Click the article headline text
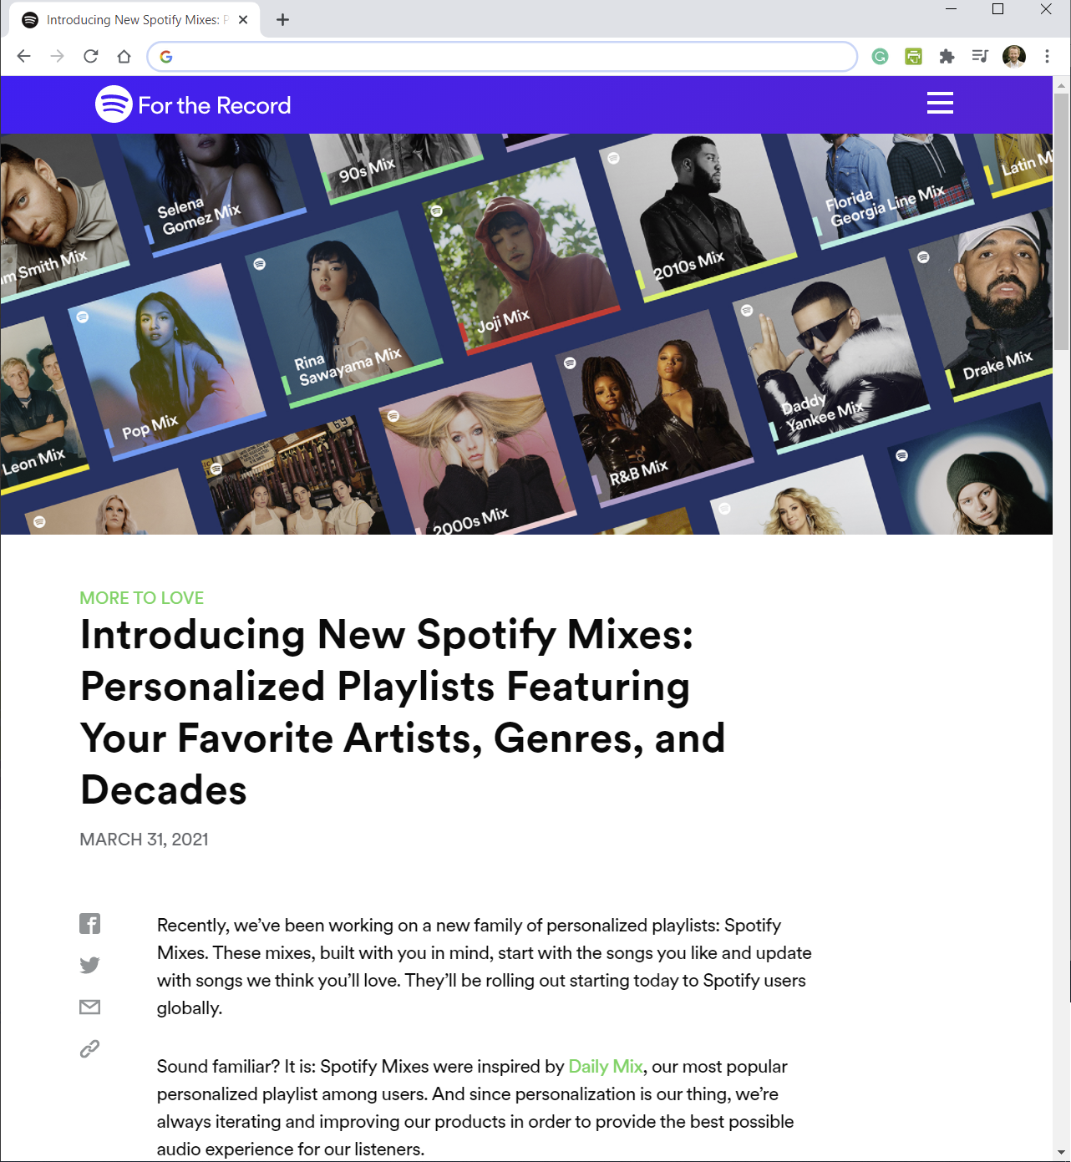The height and width of the screenshot is (1162, 1071). [403, 712]
